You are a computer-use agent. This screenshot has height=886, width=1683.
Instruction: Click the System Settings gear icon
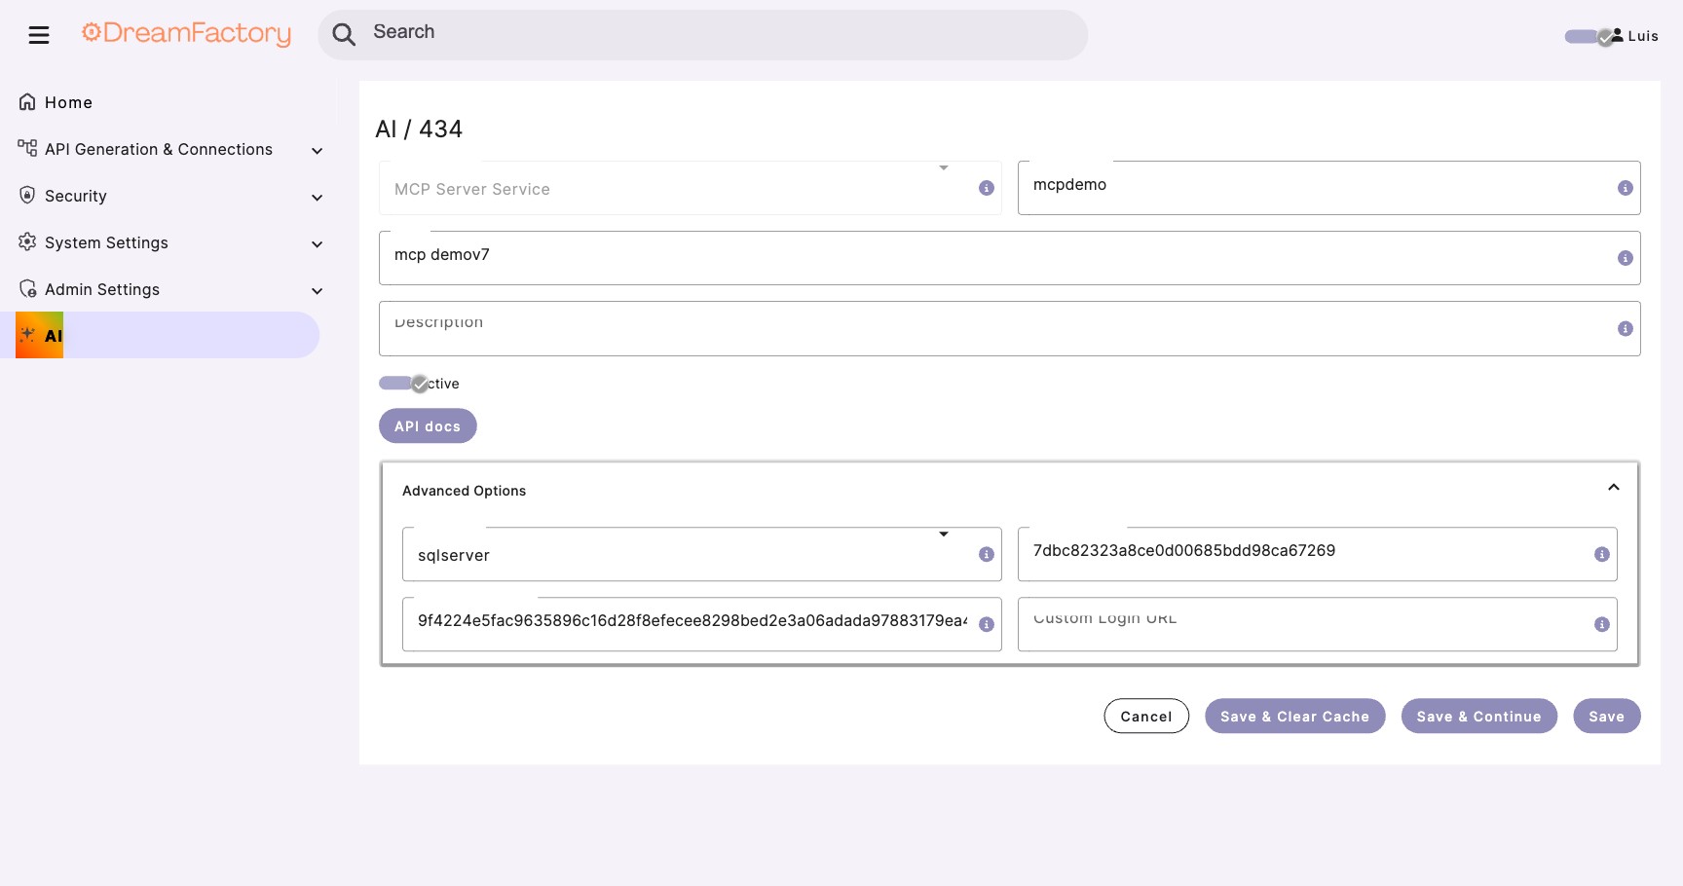(26, 242)
